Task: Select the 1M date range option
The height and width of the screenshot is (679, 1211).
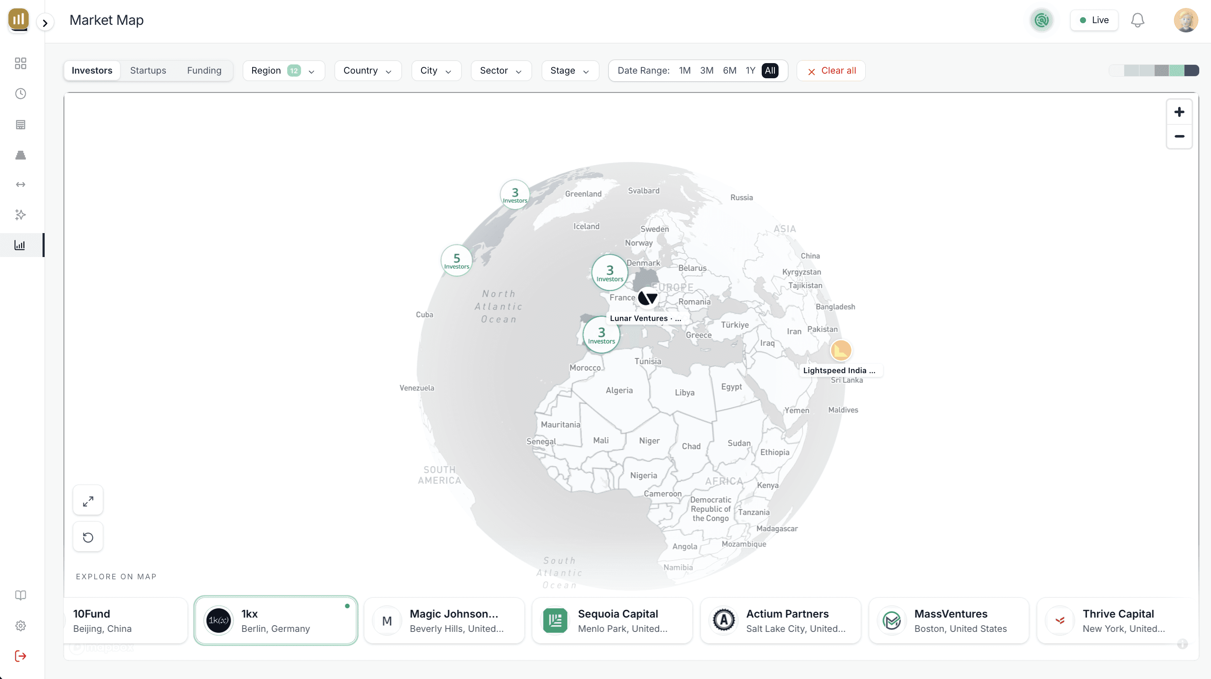Action: coord(684,70)
